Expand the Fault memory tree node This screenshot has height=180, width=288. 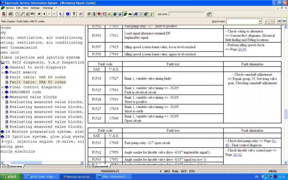pos(3,72)
